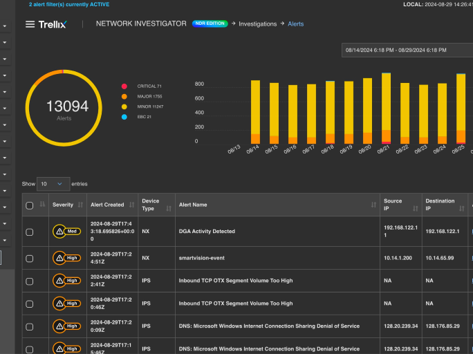473x354 pixels.
Task: Toggle the select-all header checkbox
Action: click(x=29, y=205)
